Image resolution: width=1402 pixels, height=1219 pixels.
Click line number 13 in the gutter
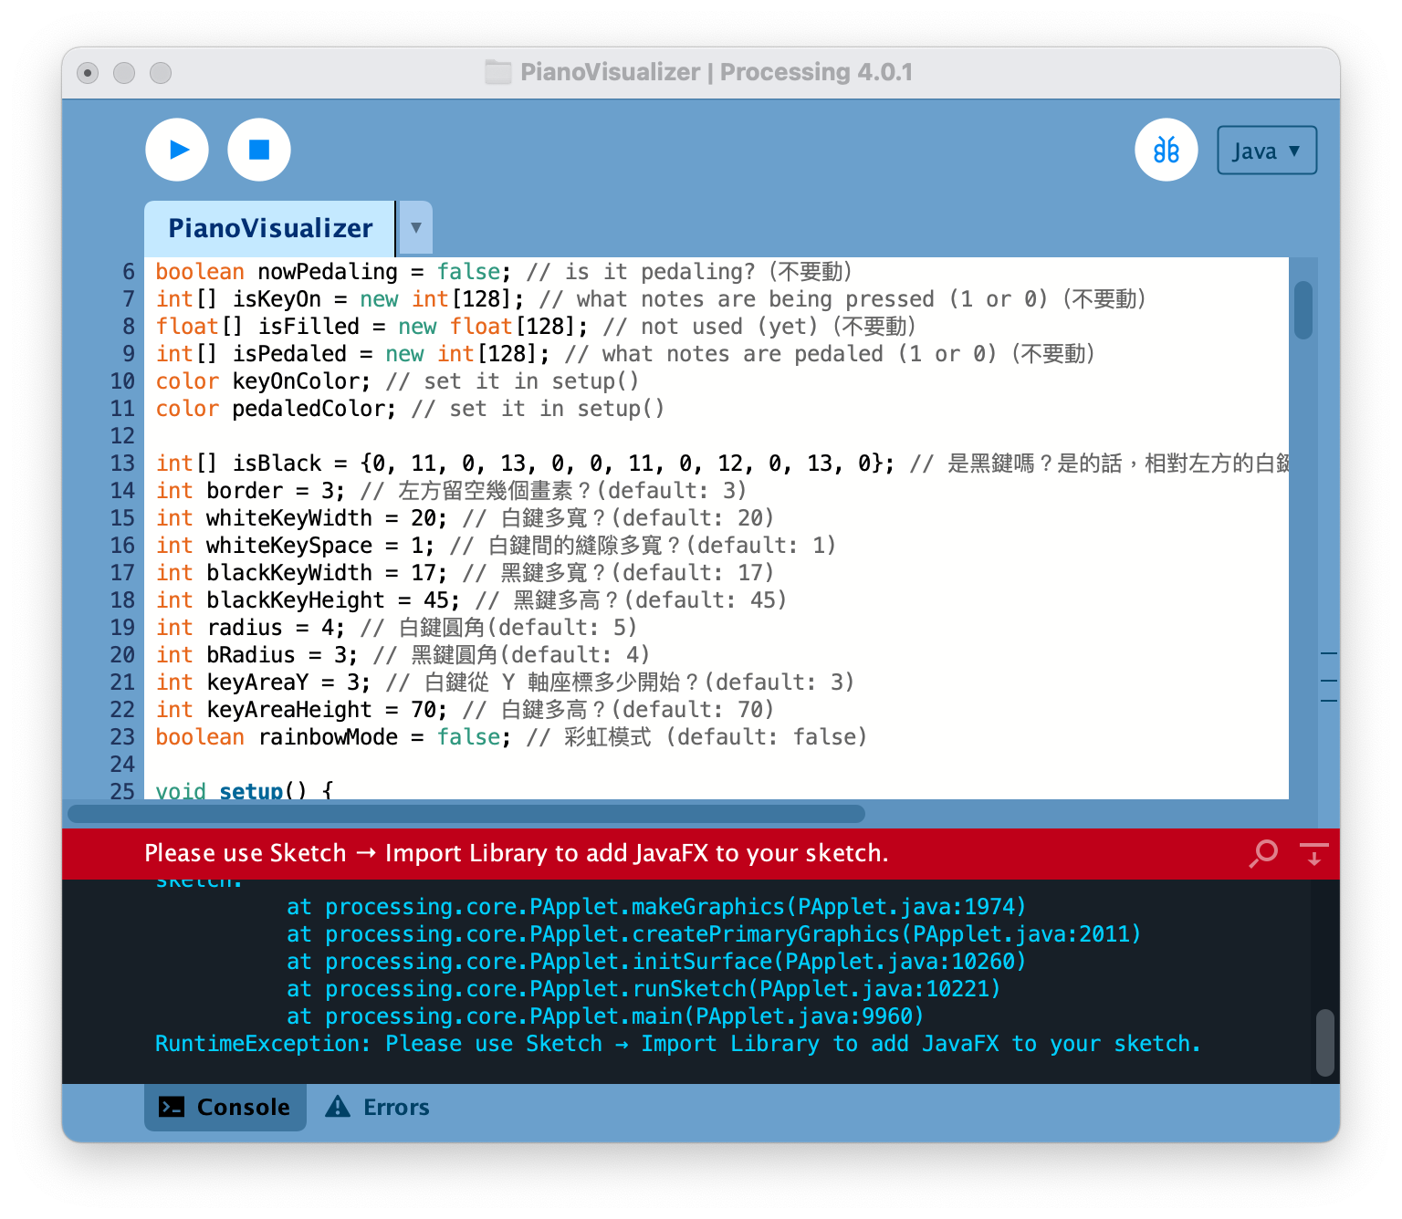pos(122,464)
